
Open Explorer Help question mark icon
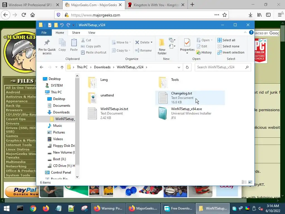tap(251, 32)
